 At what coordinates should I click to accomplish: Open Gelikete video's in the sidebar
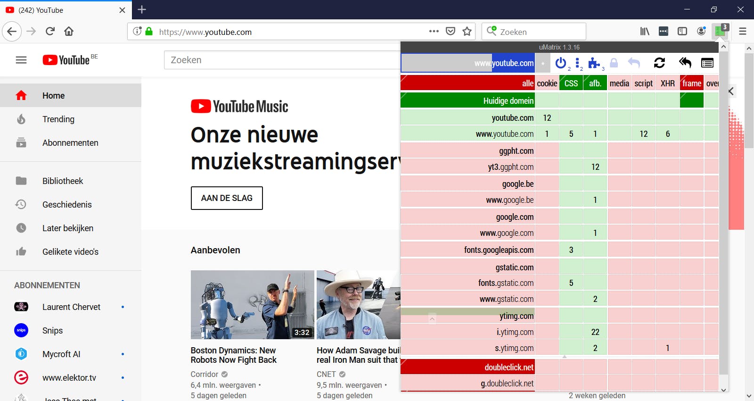pos(71,251)
